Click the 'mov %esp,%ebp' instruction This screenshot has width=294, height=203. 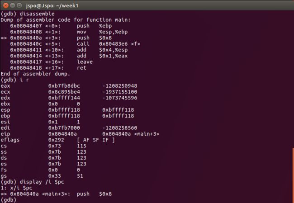[102, 32]
